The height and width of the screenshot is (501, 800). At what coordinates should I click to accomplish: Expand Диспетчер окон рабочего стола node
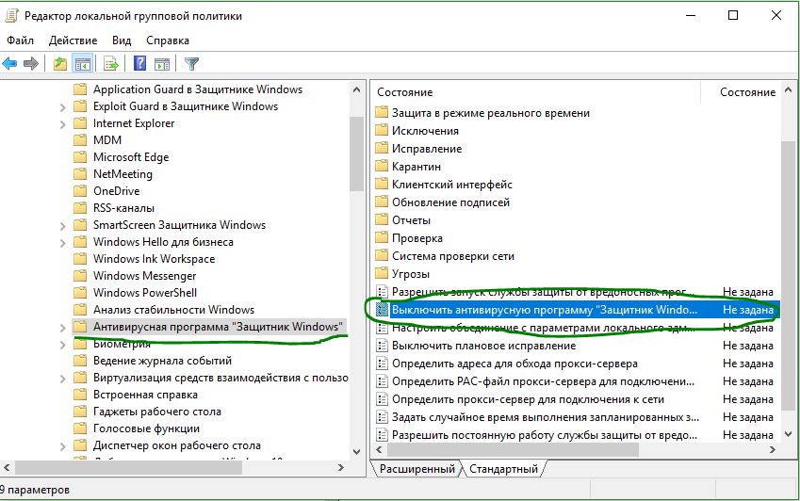click(63, 446)
